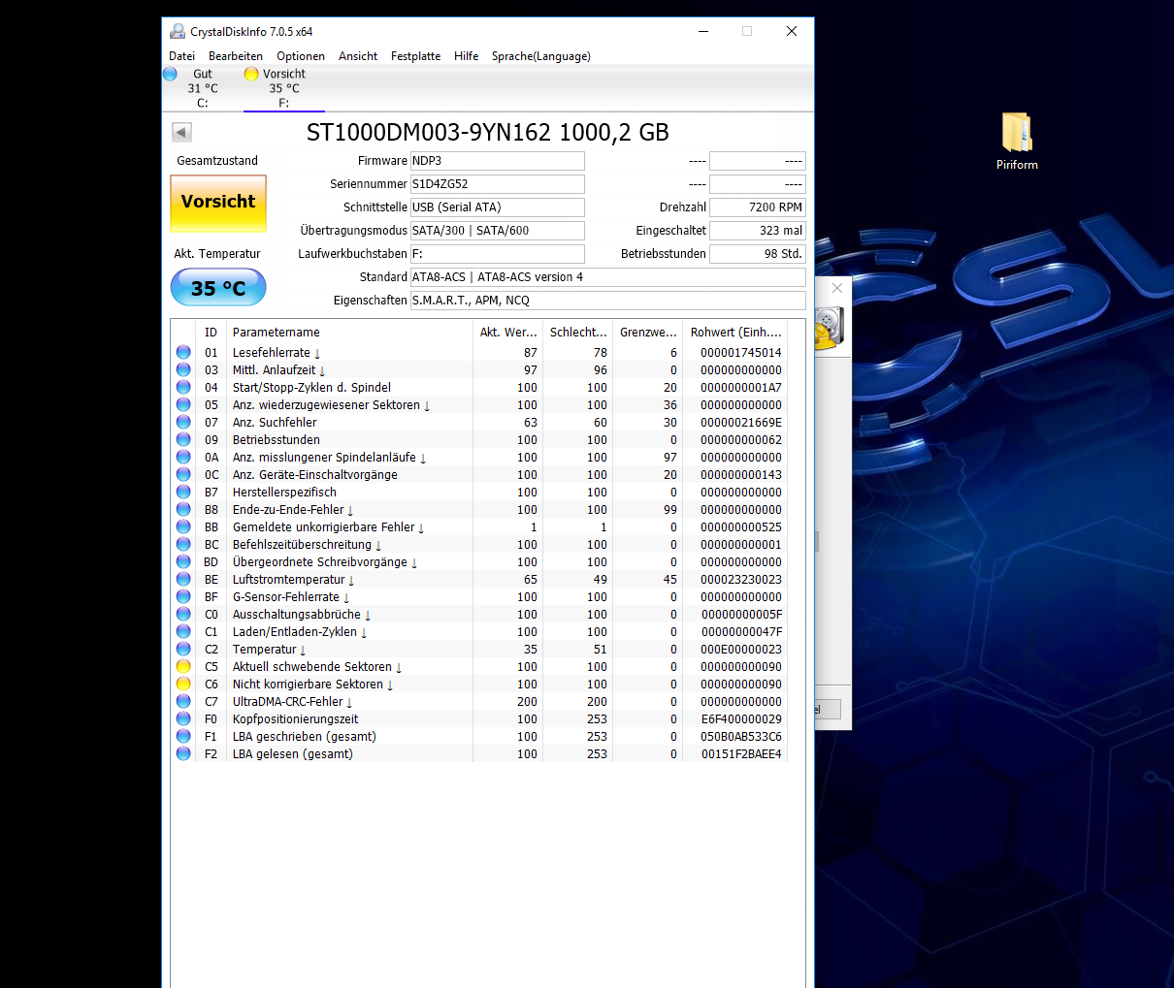1174x988 pixels.
Task: Click the Eingeschaltet value 323 mal
Action: pyautogui.click(x=758, y=231)
